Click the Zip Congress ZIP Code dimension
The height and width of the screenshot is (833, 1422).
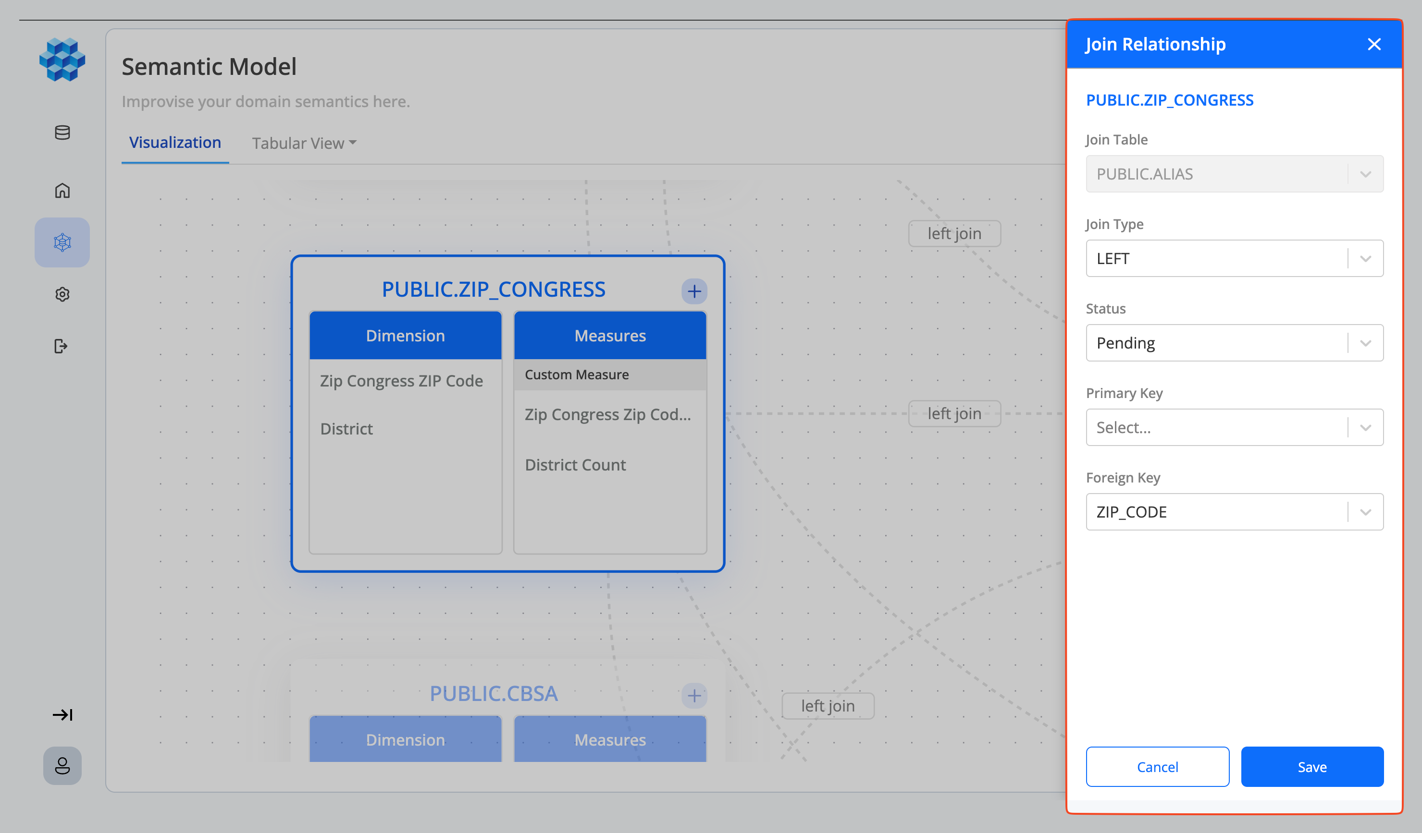tap(401, 380)
